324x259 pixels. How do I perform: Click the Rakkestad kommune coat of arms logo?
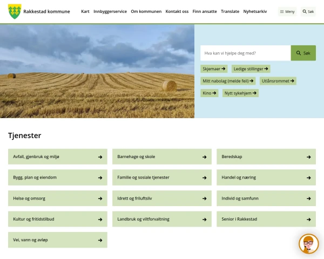point(15,11)
